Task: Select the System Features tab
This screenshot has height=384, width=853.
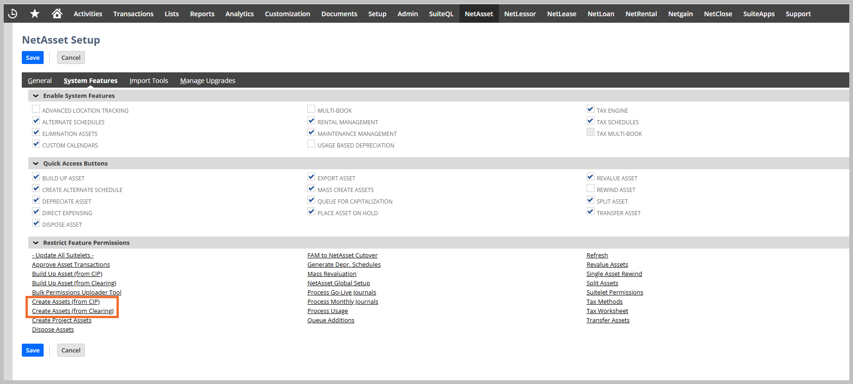Action: (90, 81)
